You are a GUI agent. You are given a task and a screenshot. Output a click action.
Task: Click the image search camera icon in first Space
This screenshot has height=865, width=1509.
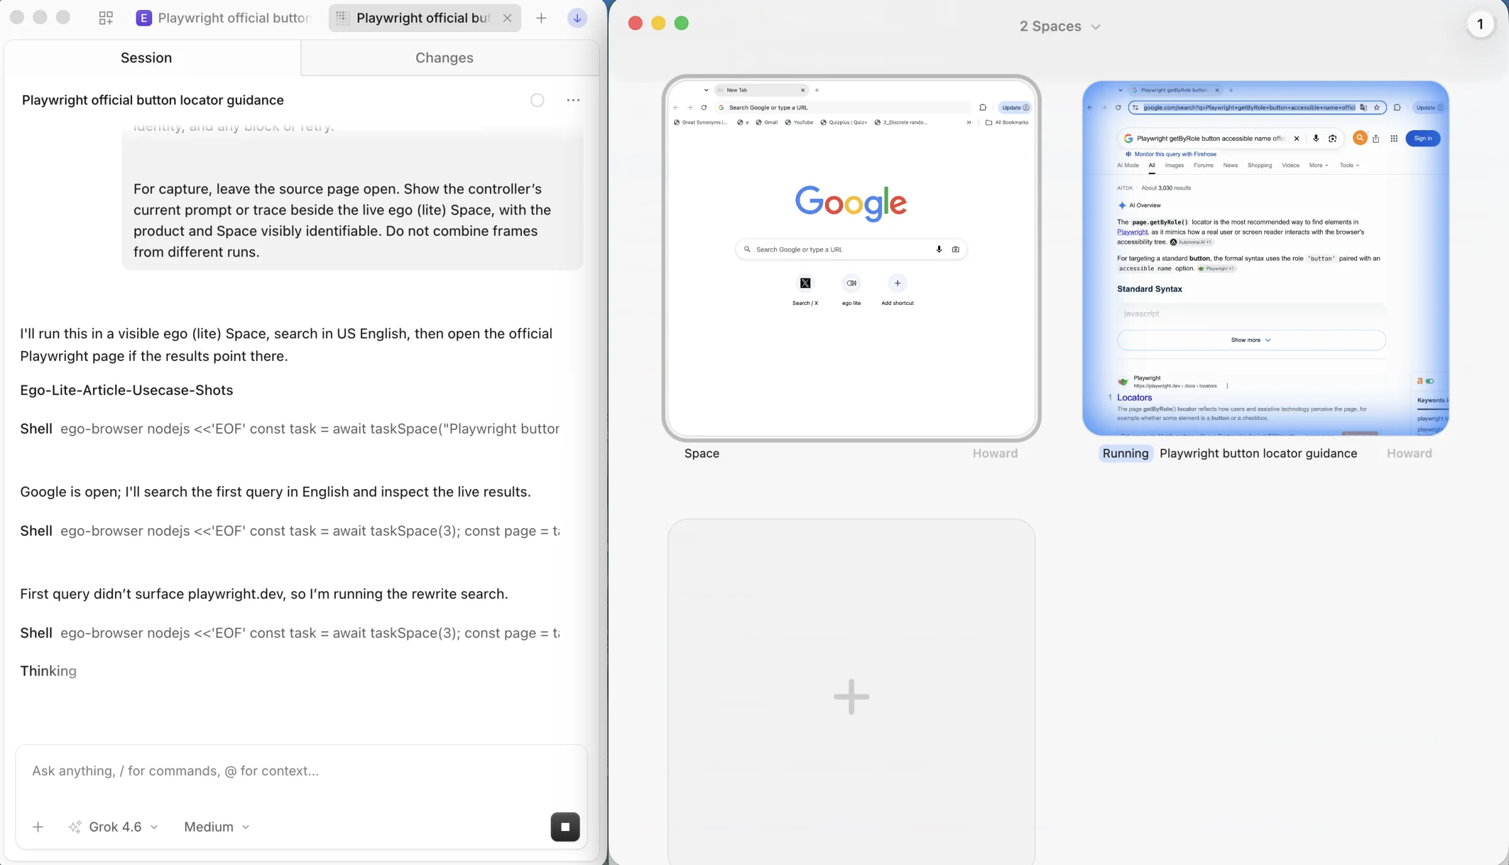[956, 250]
